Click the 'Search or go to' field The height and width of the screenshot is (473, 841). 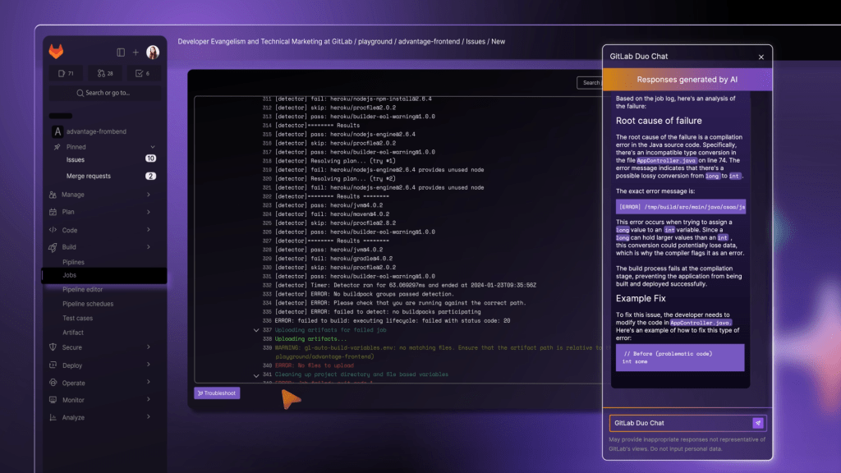click(x=104, y=93)
